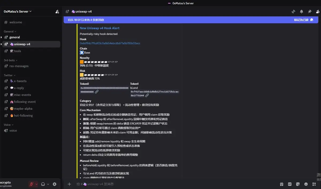Open the GIF picker
The height and width of the screenshot is (189, 321).
pos(290,184)
